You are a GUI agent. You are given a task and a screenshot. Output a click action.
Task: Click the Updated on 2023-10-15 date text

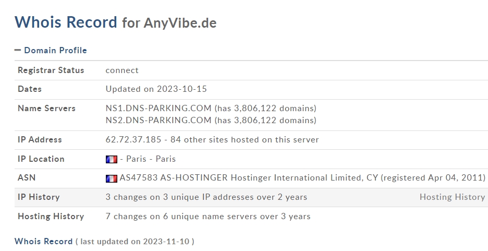point(156,89)
